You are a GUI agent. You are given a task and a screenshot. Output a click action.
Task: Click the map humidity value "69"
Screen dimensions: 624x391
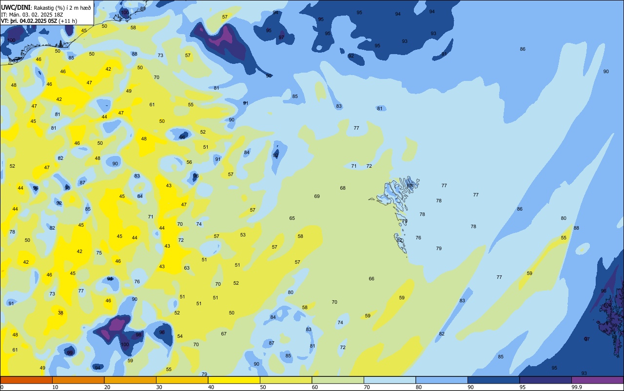(x=317, y=196)
